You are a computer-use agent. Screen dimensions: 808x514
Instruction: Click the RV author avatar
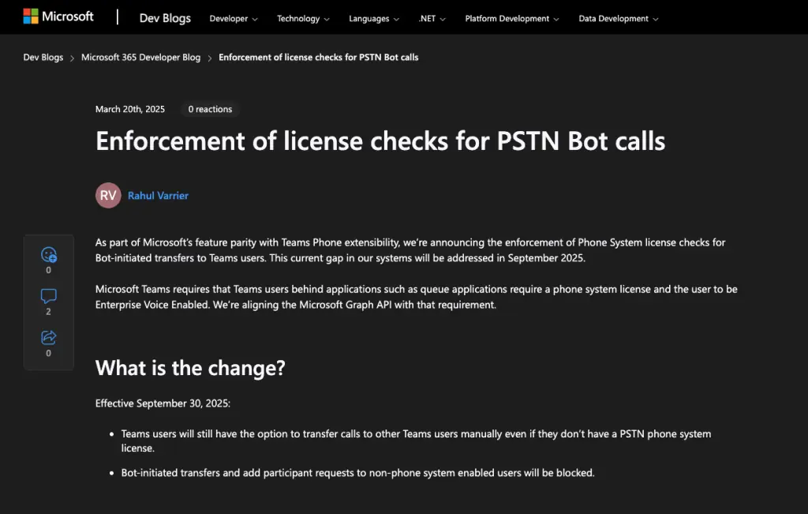point(108,195)
